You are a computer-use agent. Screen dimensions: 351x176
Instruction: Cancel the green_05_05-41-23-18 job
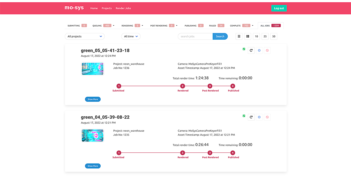pyautogui.click(x=267, y=50)
